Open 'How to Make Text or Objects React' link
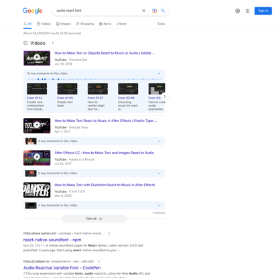The image size is (278, 278). [105, 53]
